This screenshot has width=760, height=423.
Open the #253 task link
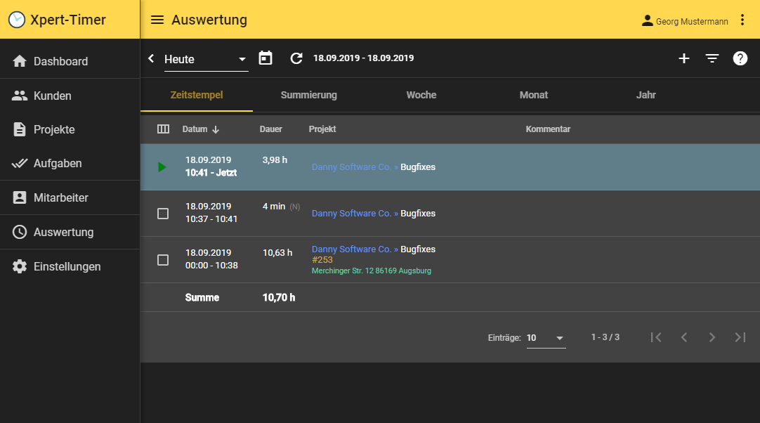pos(322,260)
